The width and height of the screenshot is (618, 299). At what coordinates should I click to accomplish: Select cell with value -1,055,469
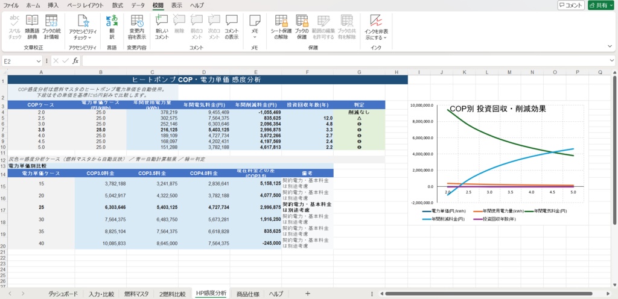click(256, 112)
